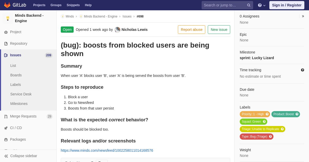Viewport: 309px width, 162px height.
Task: Click the Minds Backend - Engine breadcrumb avatar
Action: coord(81,16)
